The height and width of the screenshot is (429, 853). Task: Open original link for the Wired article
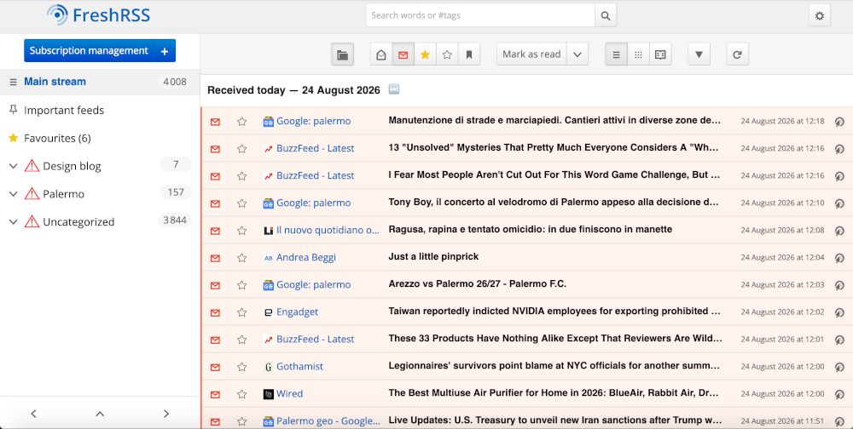pos(839,394)
